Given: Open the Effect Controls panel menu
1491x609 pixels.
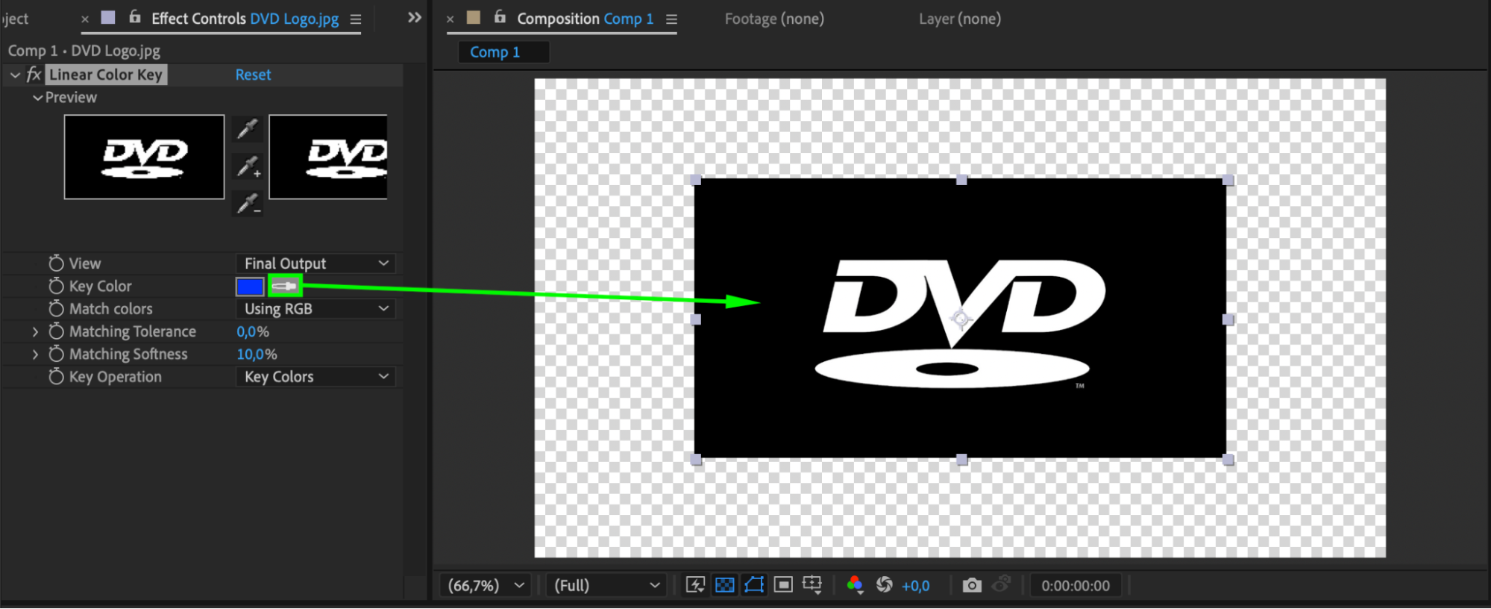Looking at the screenshot, I should (x=356, y=19).
